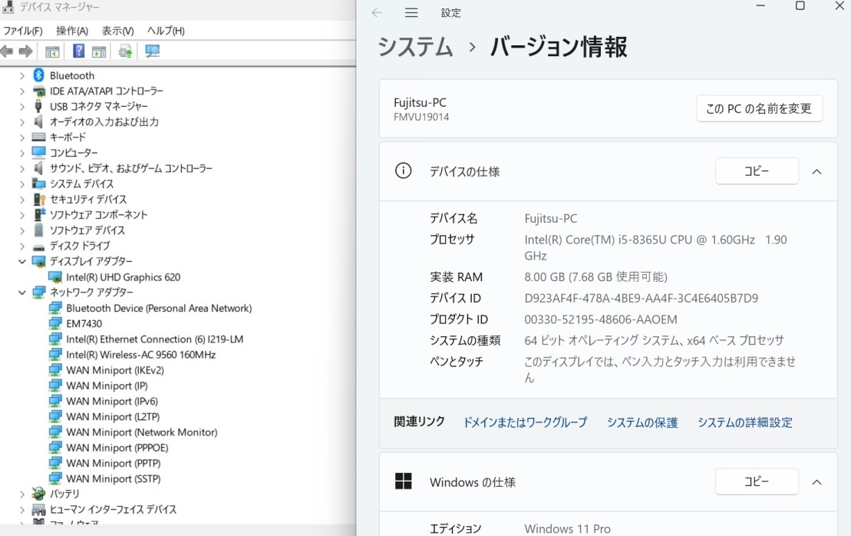
Task: Collapse the デバイスの仕様 section chevron
Action: pyautogui.click(x=816, y=171)
